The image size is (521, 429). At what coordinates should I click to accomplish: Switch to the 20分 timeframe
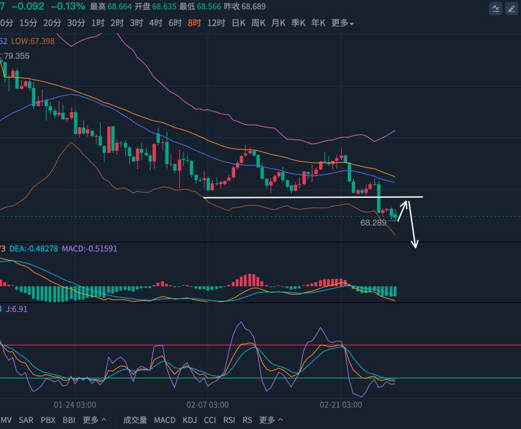(x=52, y=23)
